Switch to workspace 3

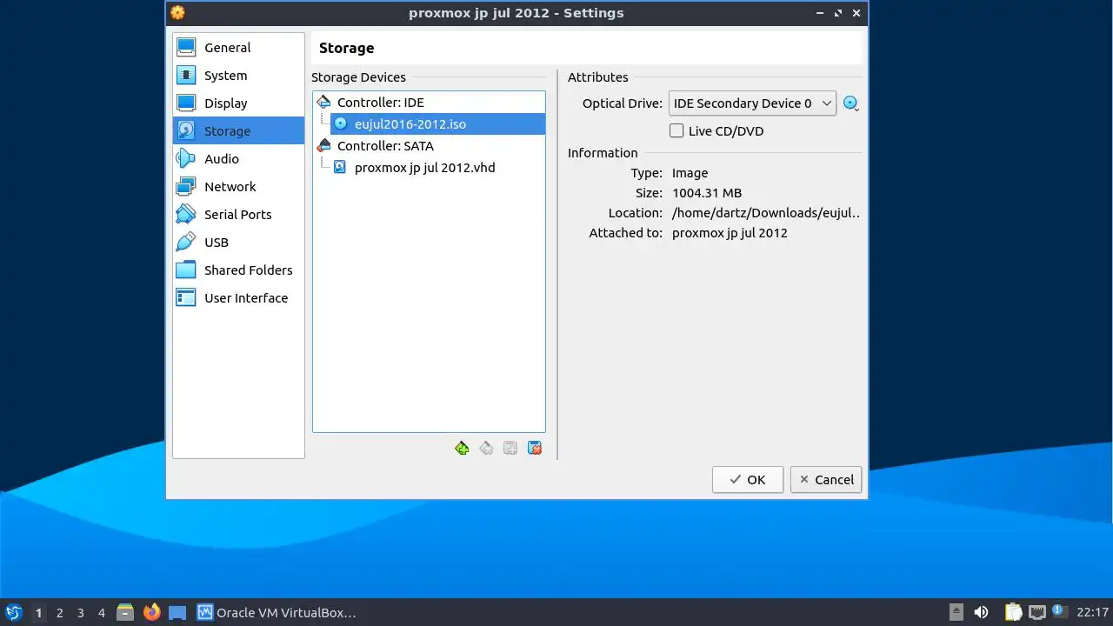pyautogui.click(x=80, y=613)
